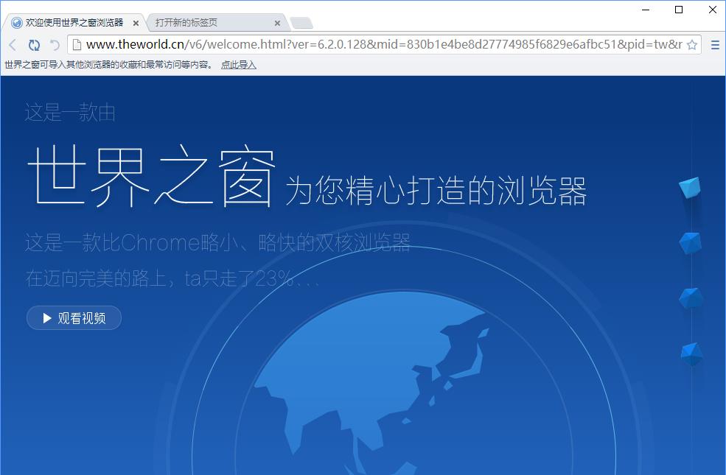Click the 世界之窗可导入其他浏览器 info bar text
Viewport: 726px width, 475px height.
[x=108, y=65]
